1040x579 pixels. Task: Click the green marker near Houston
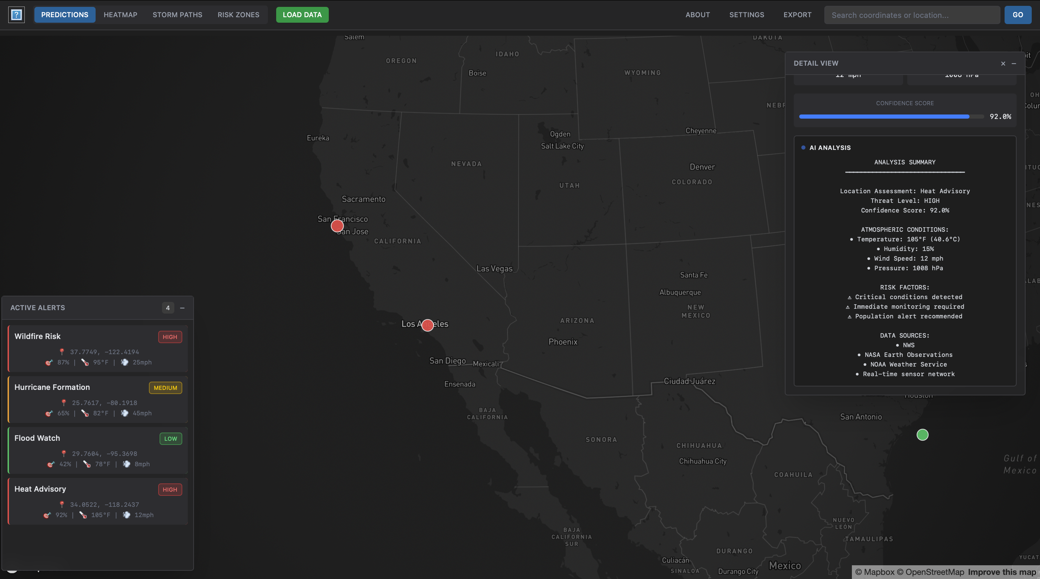[922, 435]
